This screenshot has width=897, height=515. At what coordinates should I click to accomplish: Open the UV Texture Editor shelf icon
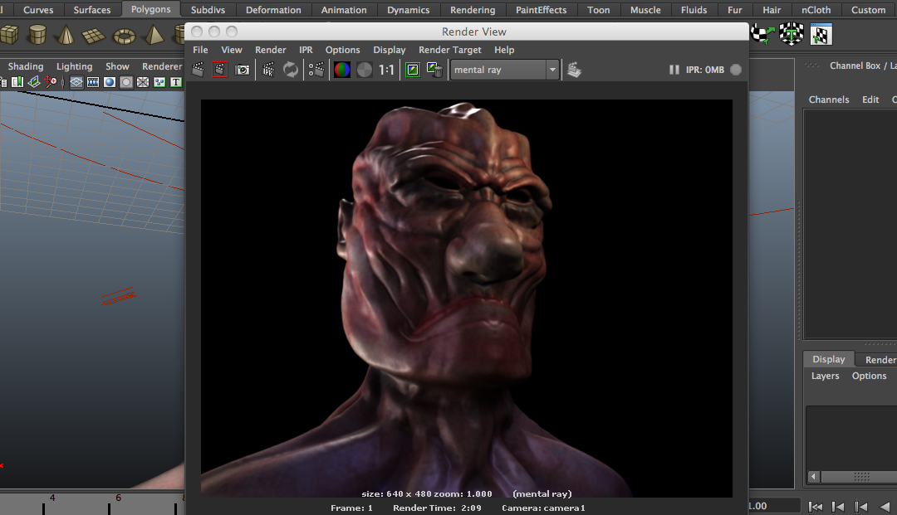pyautogui.click(x=821, y=35)
